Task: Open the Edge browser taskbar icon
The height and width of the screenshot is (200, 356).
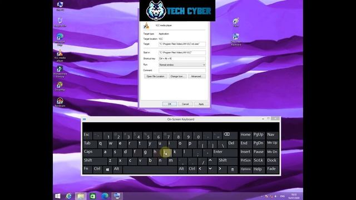Action: click(105, 196)
